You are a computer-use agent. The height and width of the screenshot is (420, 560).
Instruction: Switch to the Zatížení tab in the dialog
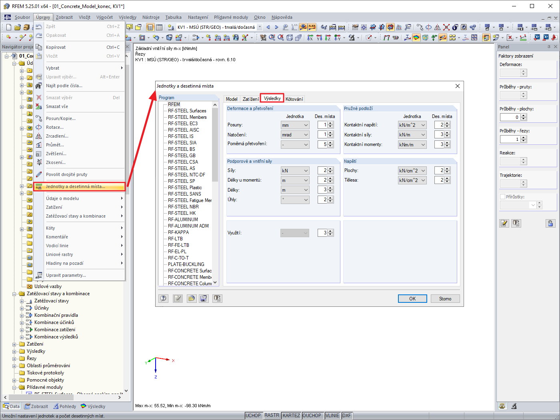(x=250, y=99)
